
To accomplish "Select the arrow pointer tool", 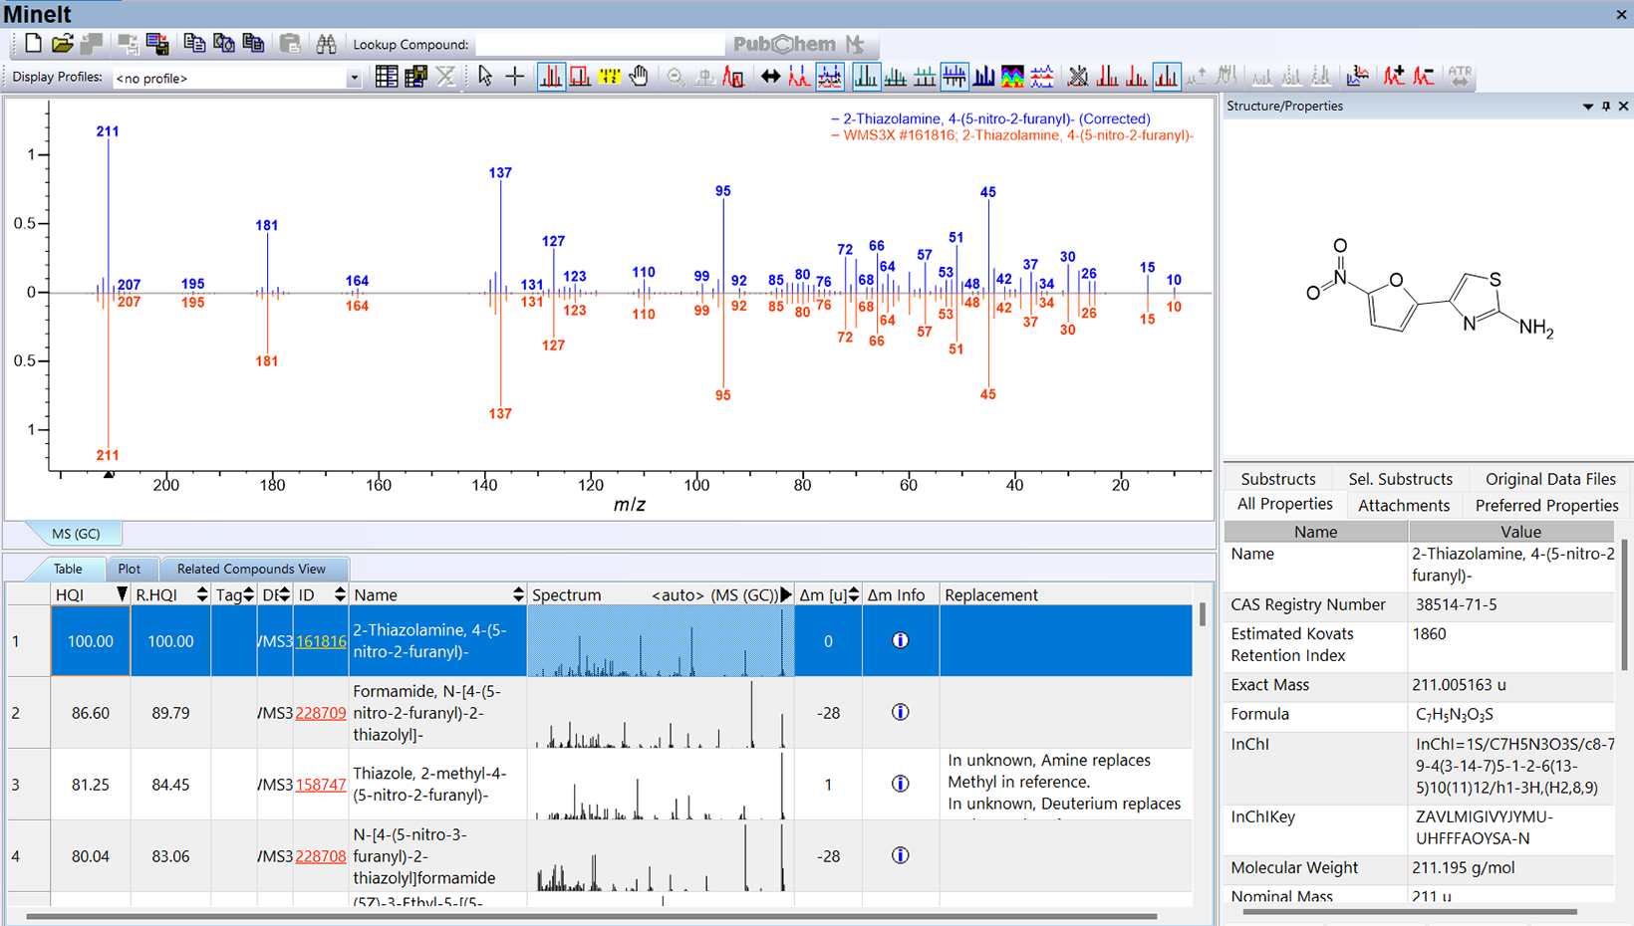I will [485, 77].
